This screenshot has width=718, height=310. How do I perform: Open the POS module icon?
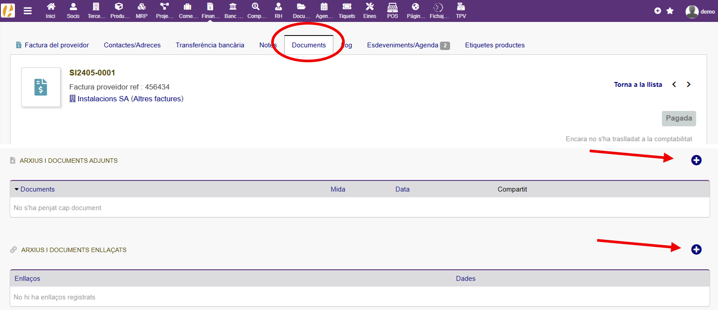point(392,11)
